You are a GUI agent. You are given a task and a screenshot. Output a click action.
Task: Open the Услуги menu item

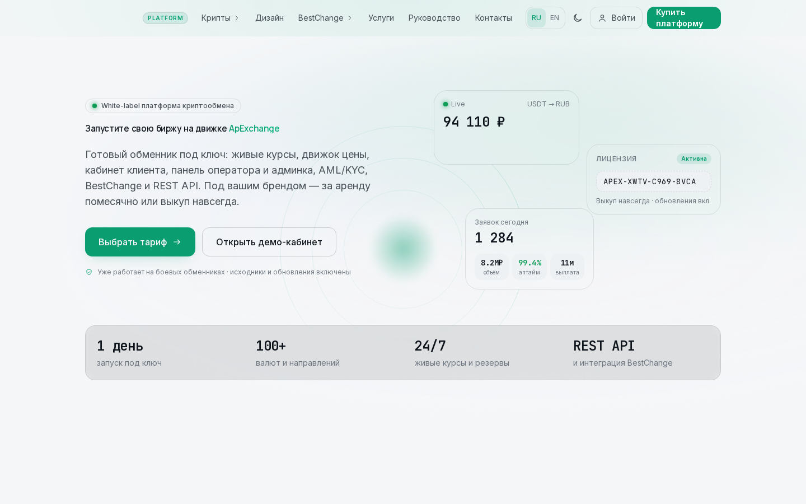(381, 18)
